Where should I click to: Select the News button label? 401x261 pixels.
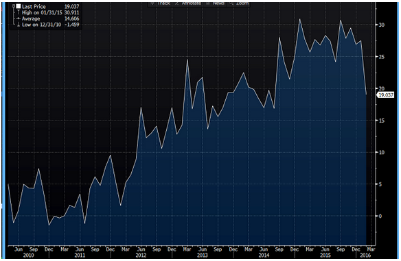218,3
